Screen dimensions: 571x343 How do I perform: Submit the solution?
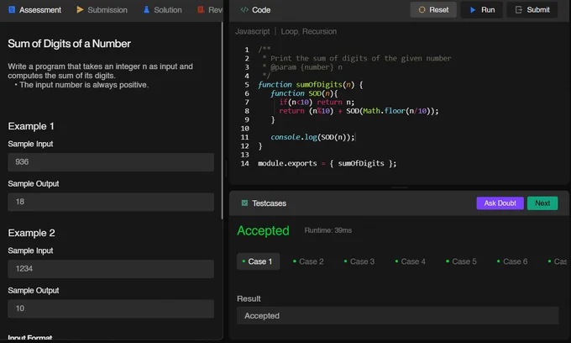coord(532,10)
